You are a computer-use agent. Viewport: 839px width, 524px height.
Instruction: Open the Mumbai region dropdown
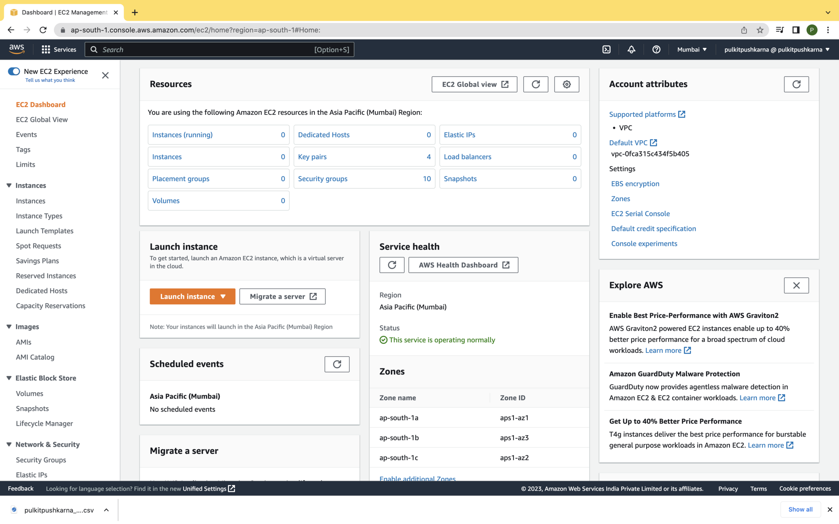[692, 49]
